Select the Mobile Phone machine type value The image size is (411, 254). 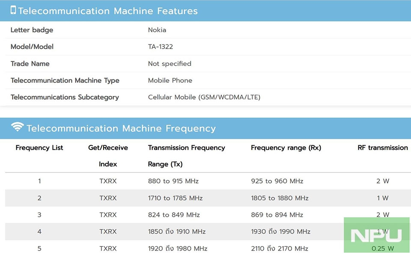point(170,80)
